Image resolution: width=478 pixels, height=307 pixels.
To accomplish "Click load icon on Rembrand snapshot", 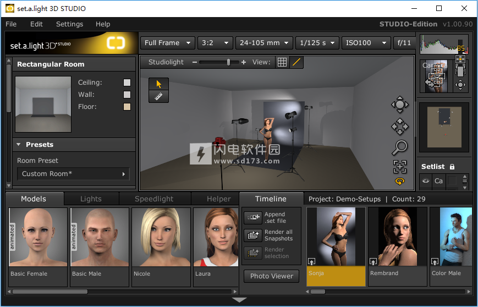I will click(373, 261).
